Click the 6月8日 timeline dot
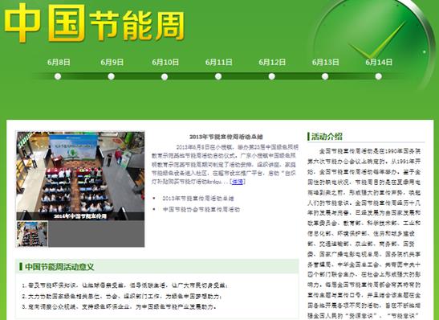439x320 pixels. pos(58,76)
